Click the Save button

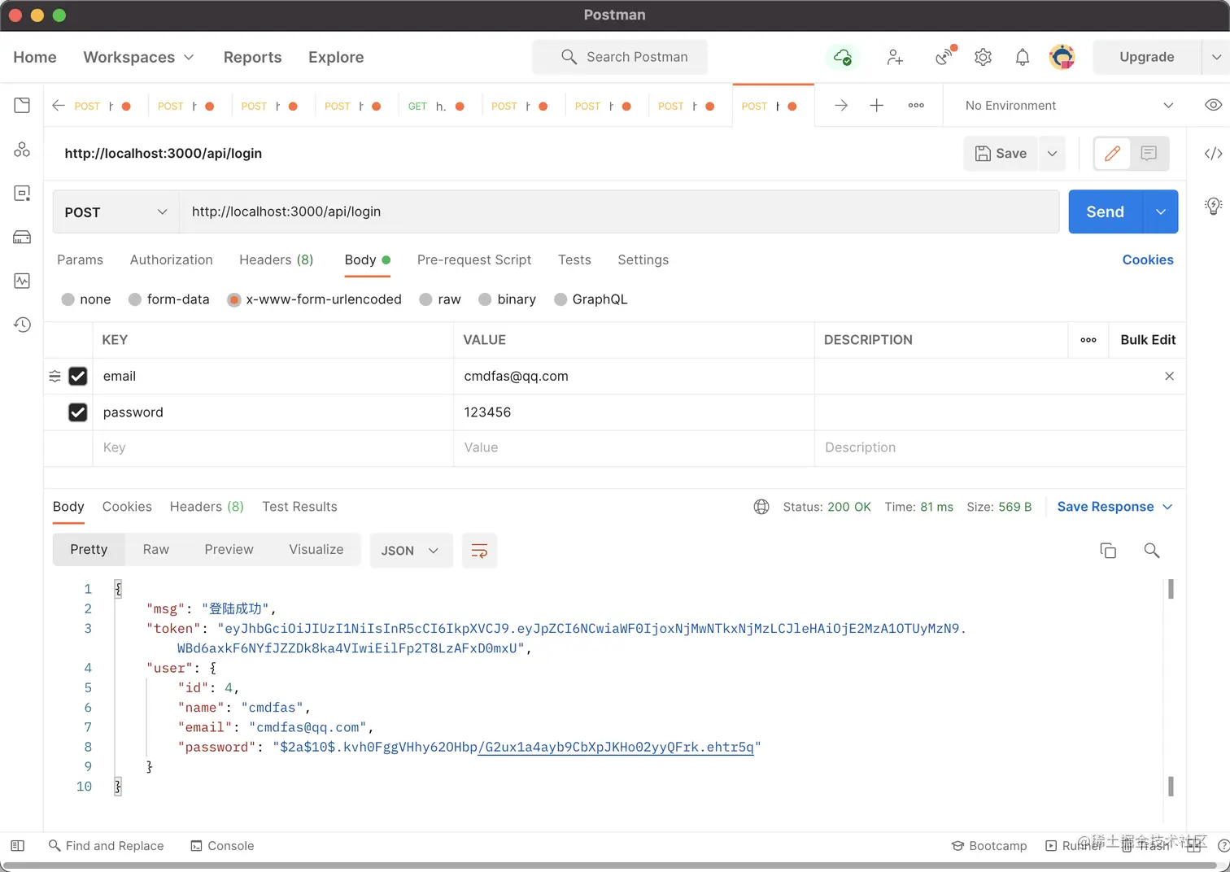click(x=1001, y=153)
